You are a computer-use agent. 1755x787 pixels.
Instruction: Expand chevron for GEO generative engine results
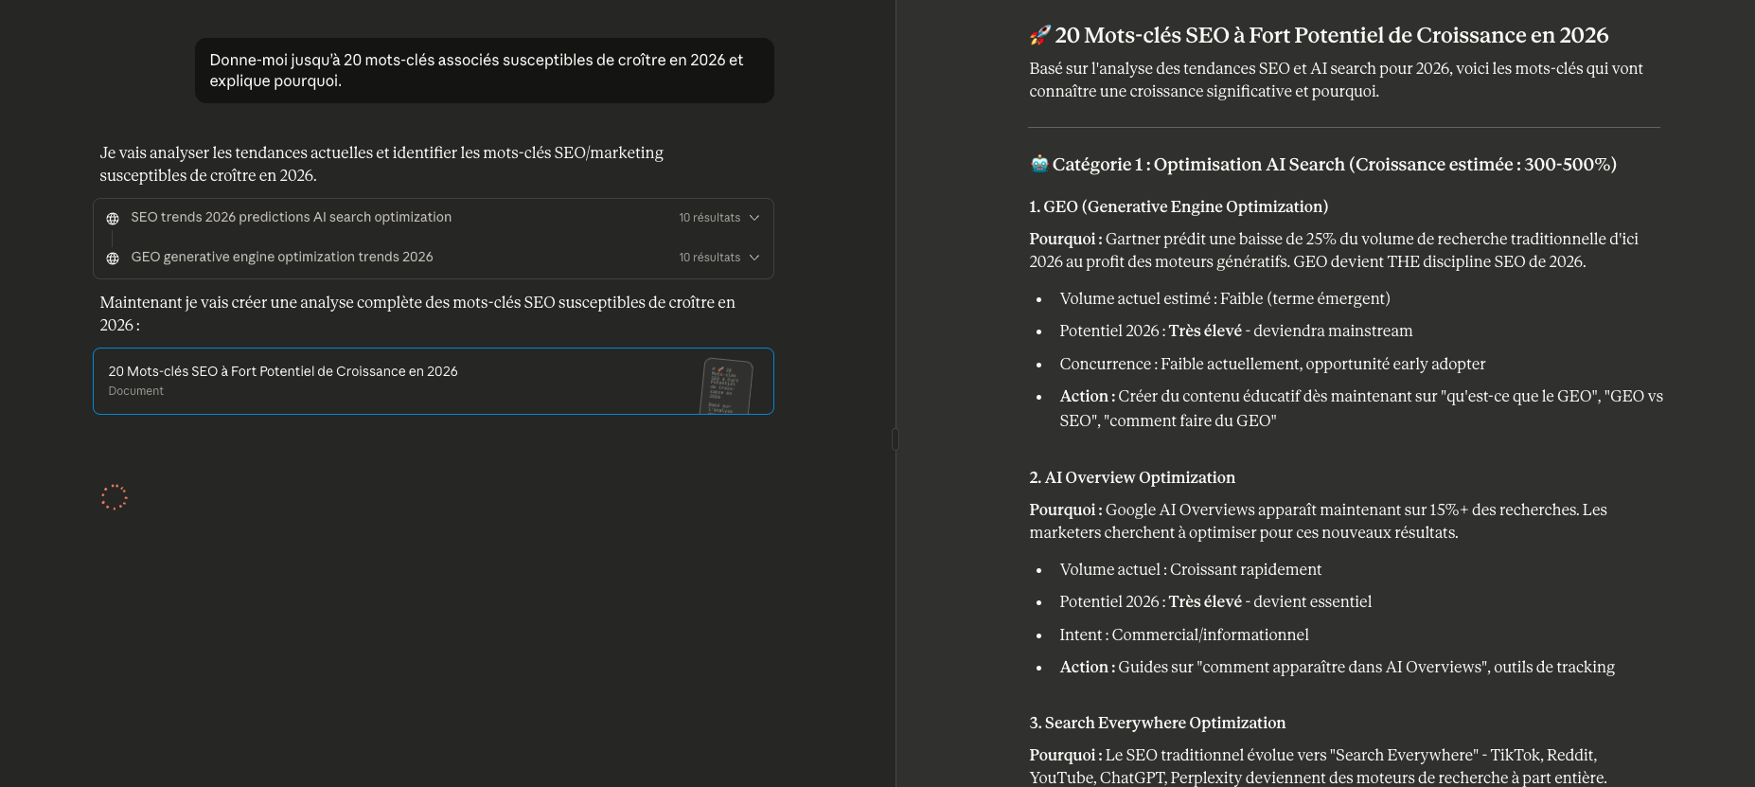click(x=754, y=258)
